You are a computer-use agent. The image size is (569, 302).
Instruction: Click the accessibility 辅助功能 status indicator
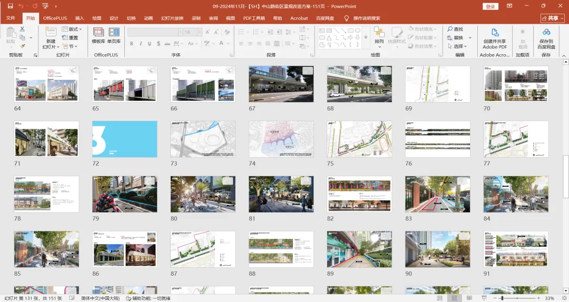tap(148, 298)
